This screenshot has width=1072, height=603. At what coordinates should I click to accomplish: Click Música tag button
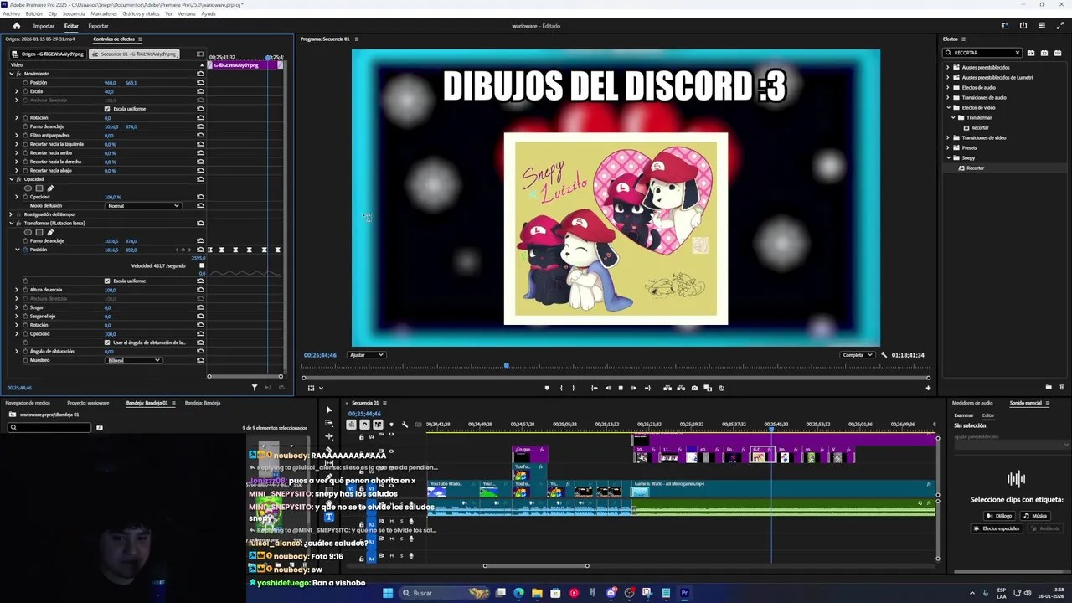1035,516
